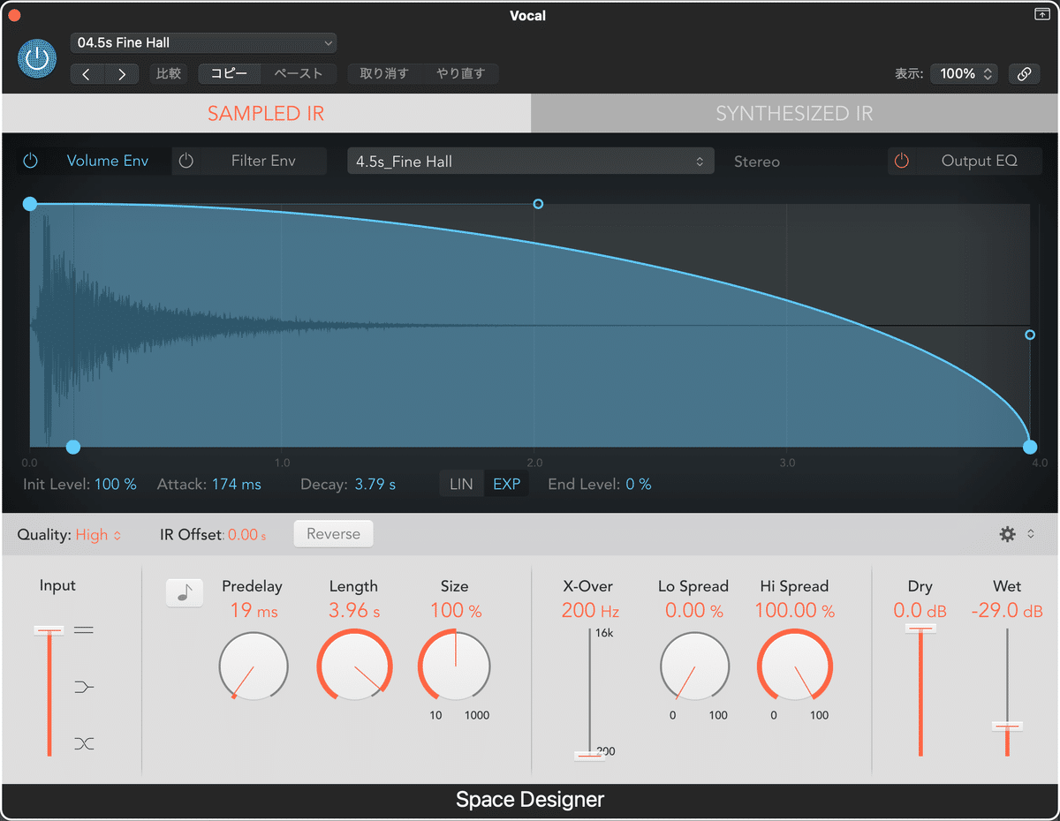
Task: Click the Attack time envelope point
Action: point(73,447)
